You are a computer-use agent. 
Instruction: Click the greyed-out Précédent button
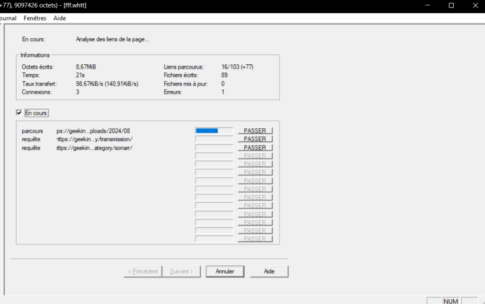[x=143, y=271]
